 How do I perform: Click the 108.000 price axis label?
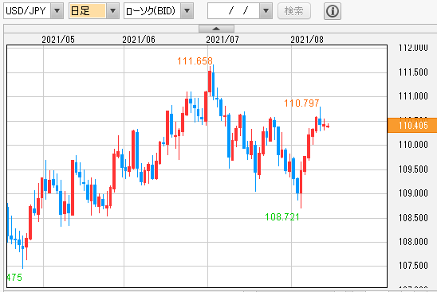coord(413,241)
